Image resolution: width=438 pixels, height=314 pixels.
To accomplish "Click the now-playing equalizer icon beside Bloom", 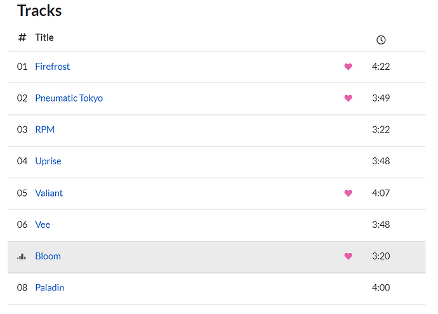I will tap(22, 256).
